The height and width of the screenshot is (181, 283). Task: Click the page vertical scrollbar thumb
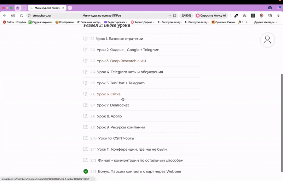point(282,123)
